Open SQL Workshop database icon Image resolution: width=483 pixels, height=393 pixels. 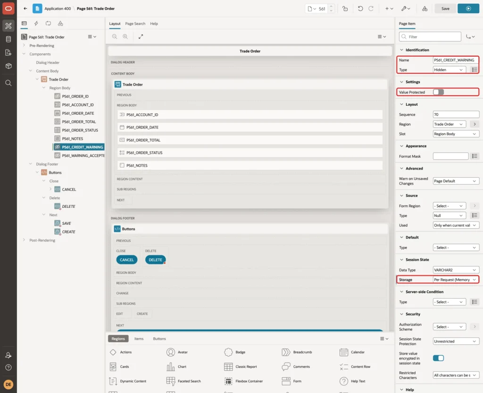8,39
